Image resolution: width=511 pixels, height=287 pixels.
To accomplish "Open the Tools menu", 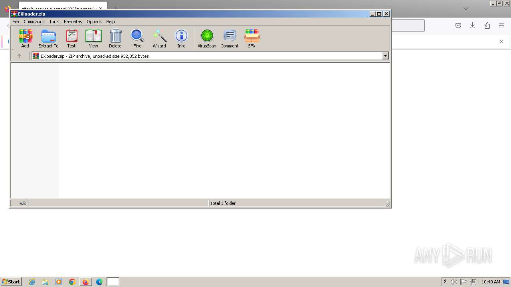I will 54,22.
